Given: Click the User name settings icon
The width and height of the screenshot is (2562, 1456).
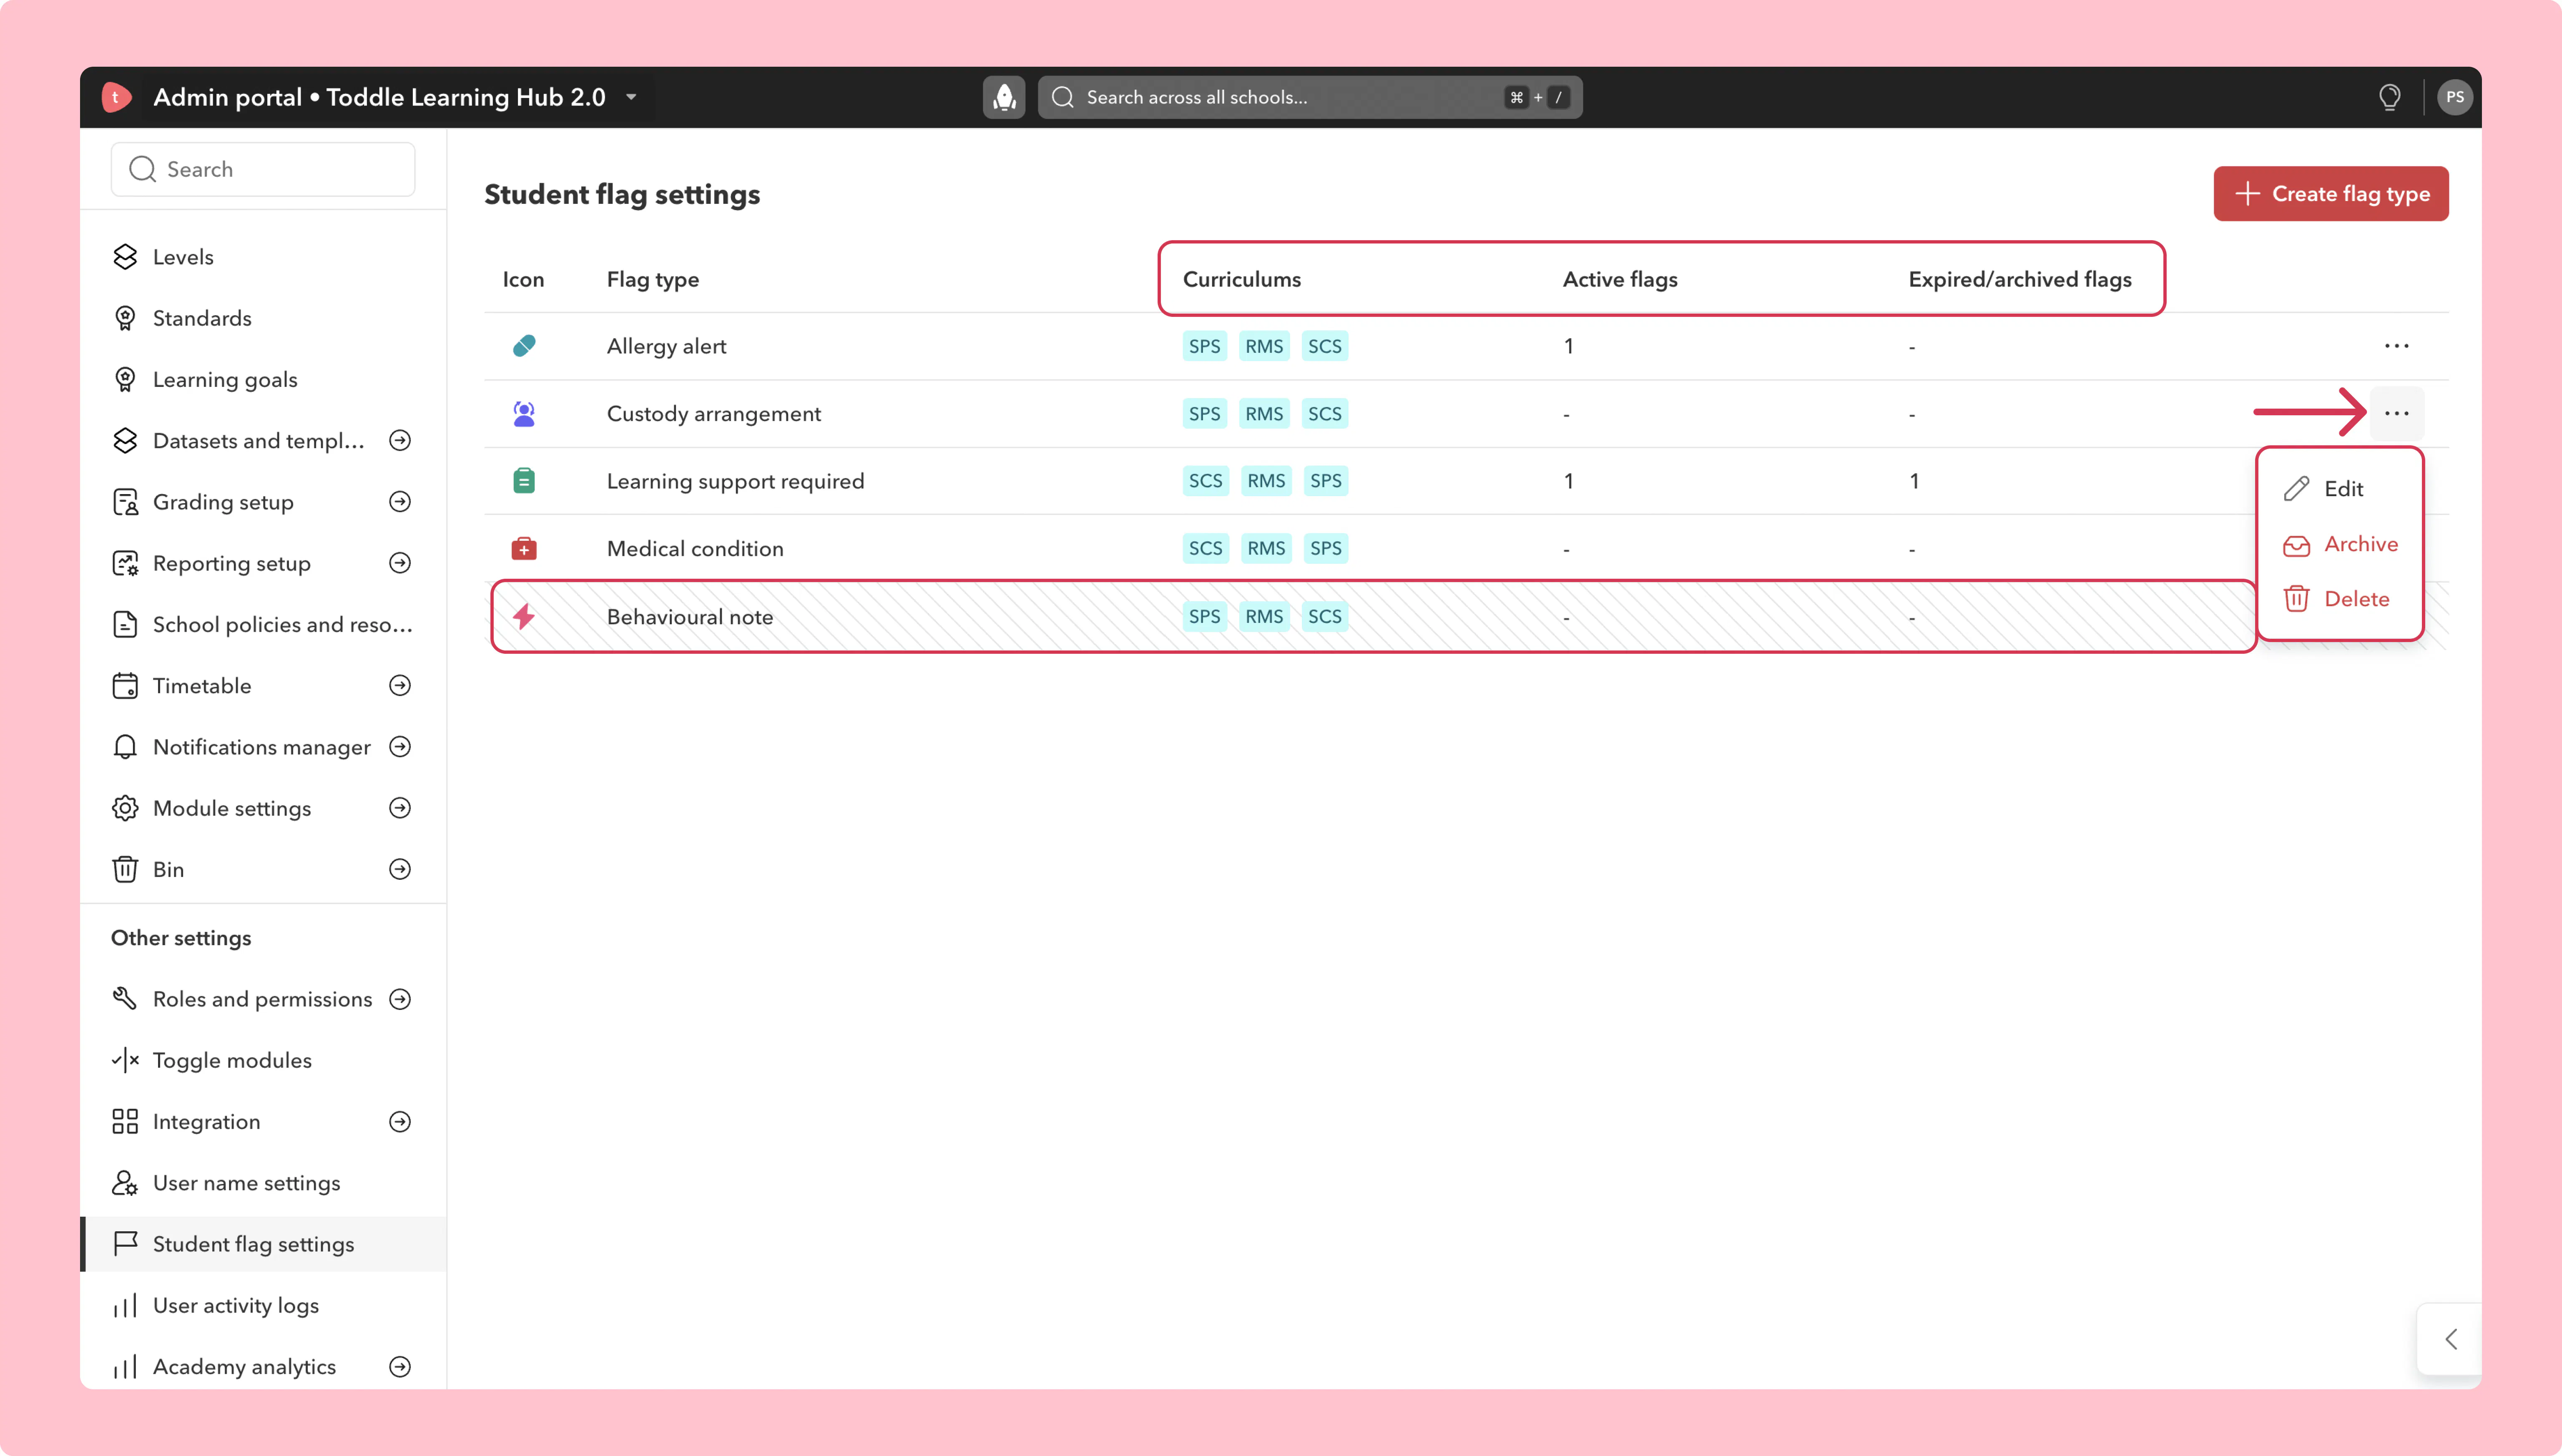Looking at the screenshot, I should 125,1183.
